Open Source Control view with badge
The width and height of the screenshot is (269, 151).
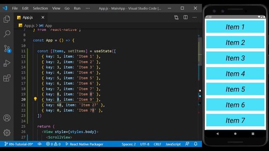pos(7,49)
